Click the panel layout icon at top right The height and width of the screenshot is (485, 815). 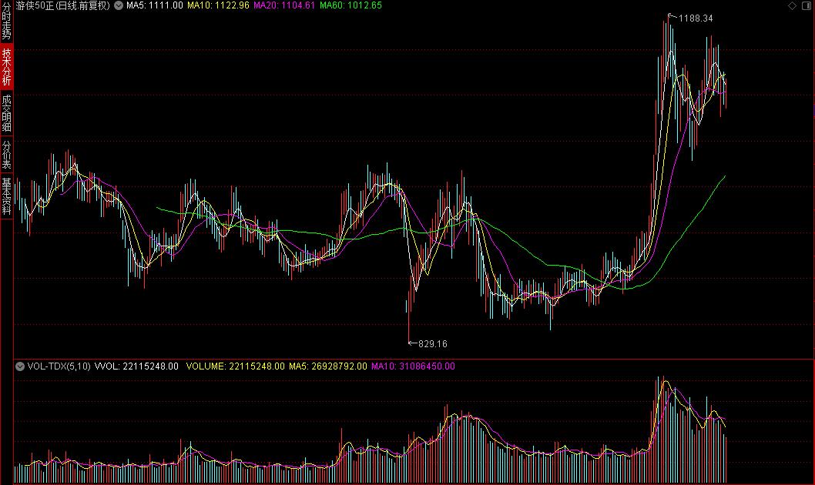click(807, 5)
